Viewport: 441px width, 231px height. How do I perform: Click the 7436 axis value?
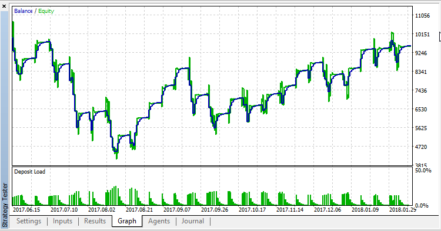(x=421, y=91)
